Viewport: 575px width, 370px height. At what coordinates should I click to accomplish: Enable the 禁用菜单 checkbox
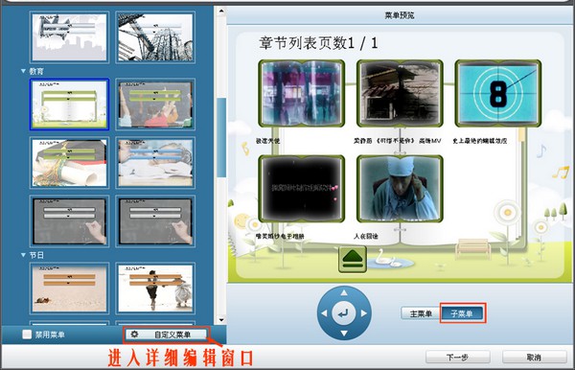click(27, 335)
